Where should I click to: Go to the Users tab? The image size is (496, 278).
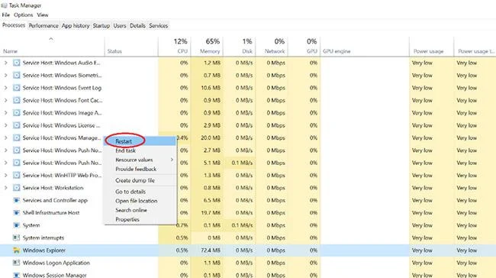tap(120, 26)
